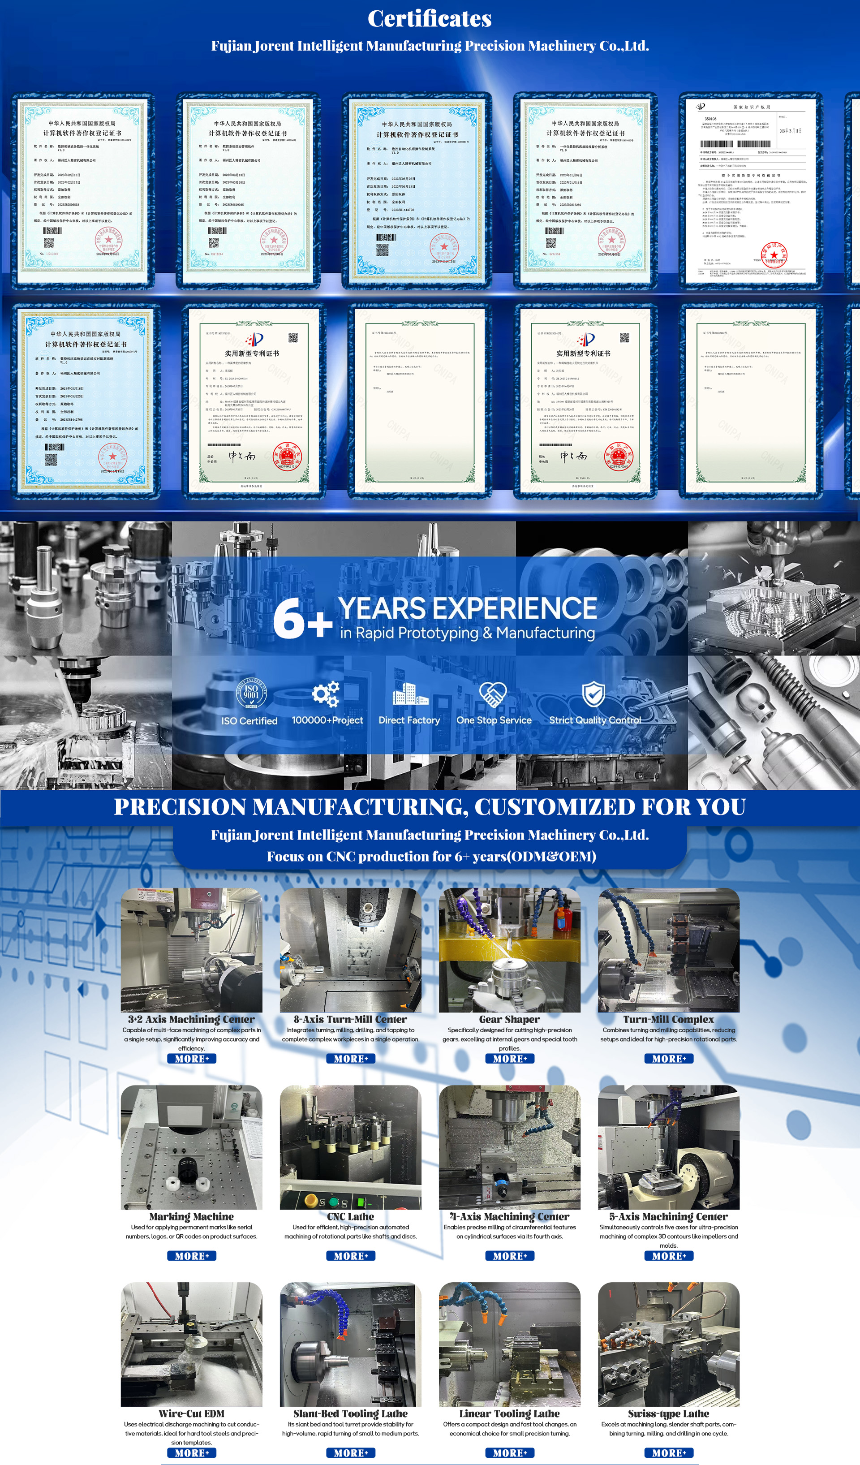Viewport: 860px width, 1465px height.
Task: Click the Linear Tooling Lathe title
Action: coord(510,1413)
